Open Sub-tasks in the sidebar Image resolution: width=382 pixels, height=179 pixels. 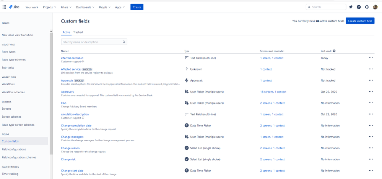8,68
